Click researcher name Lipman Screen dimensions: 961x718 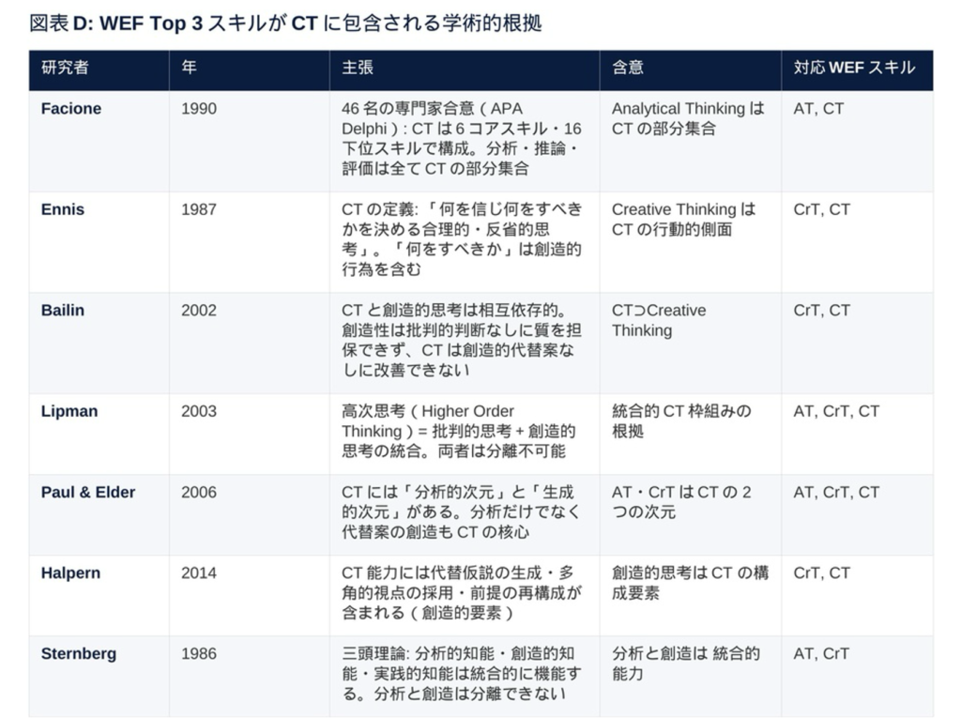69,411
